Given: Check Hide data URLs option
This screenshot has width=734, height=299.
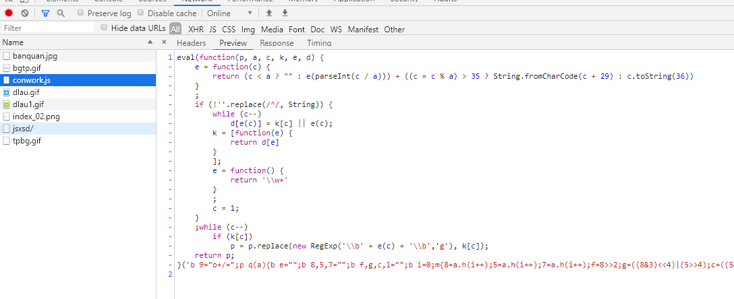Looking at the screenshot, I should [x=105, y=27].
